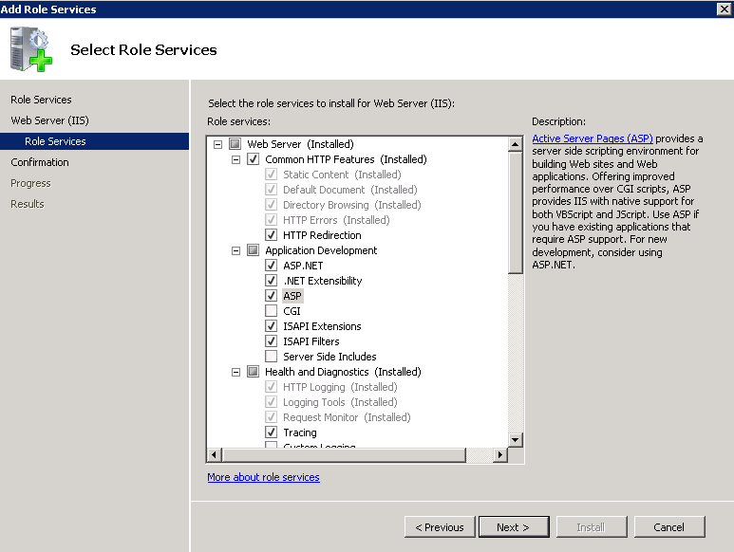Collapse the Health and Diagnostics node
The height and width of the screenshot is (552, 734).
pos(235,372)
